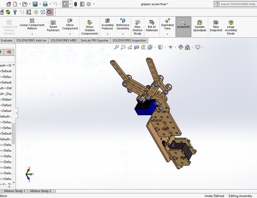Open File Properties list icon

[x=82, y=4]
